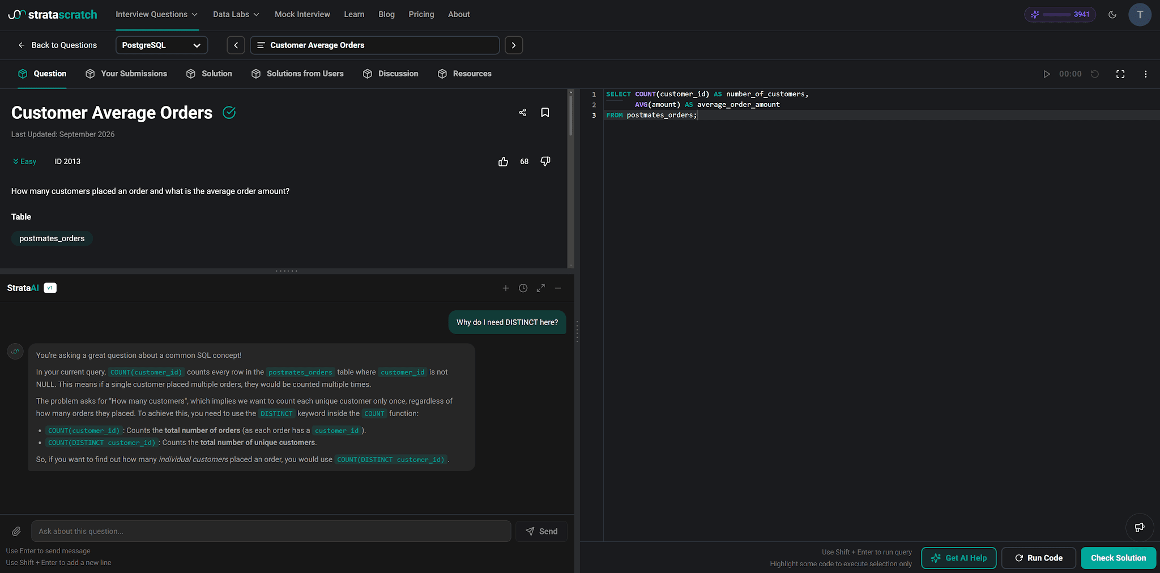This screenshot has width=1160, height=573.
Task: Open the PostgreSQL language dropdown
Action: [x=162, y=45]
